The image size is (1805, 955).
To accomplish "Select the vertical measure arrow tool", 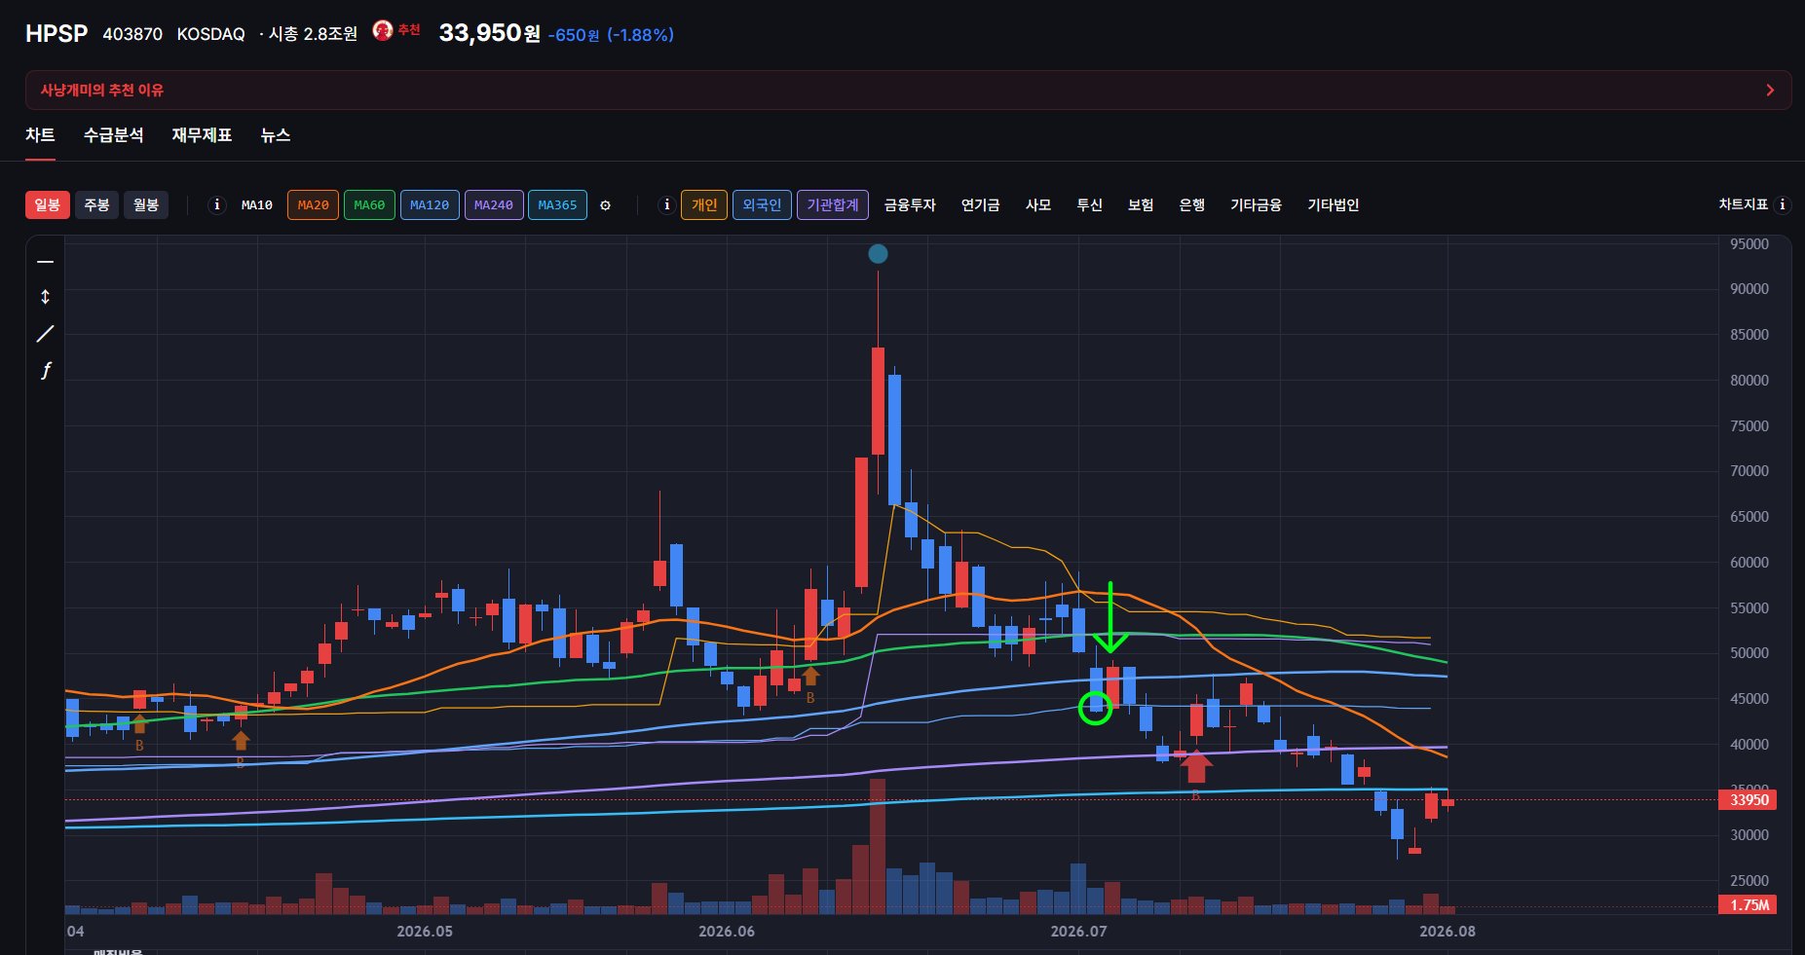I will click(x=45, y=297).
